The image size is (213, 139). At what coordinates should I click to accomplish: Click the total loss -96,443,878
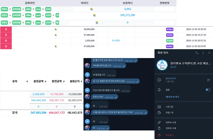pos(75,113)
